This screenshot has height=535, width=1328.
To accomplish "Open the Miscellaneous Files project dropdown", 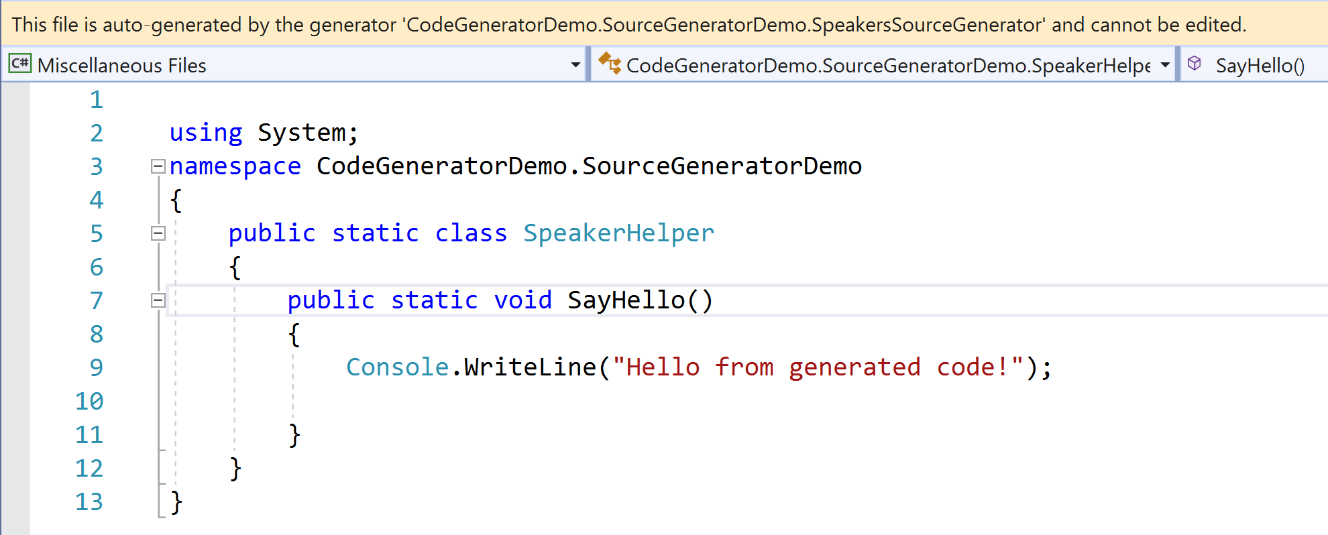I will 575,64.
